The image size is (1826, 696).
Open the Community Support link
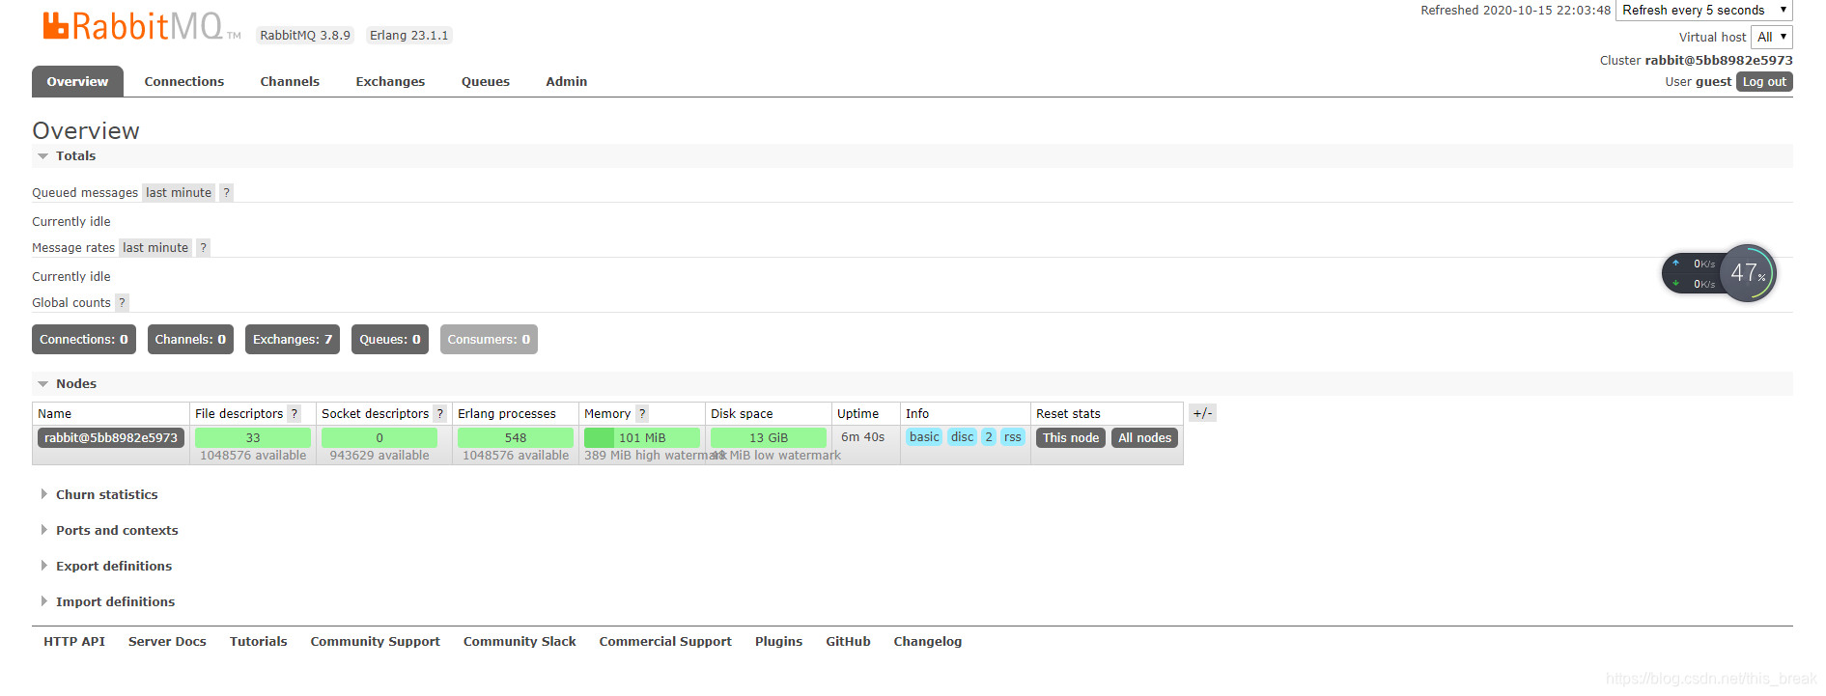tap(376, 642)
